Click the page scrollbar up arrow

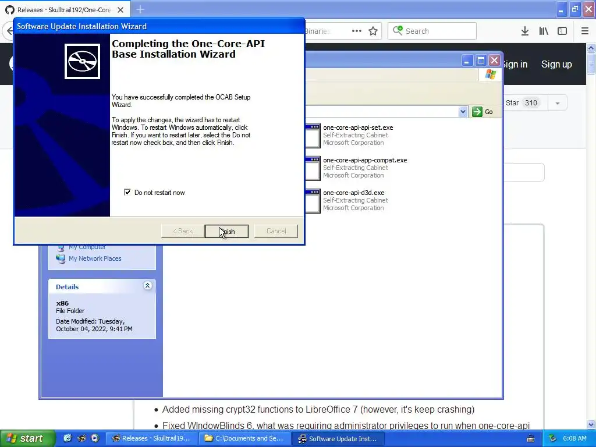point(591,48)
